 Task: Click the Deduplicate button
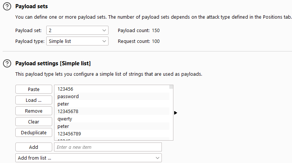pos(34,132)
